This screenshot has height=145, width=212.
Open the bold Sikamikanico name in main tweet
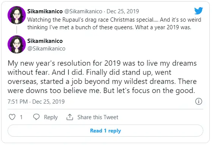[45, 41]
